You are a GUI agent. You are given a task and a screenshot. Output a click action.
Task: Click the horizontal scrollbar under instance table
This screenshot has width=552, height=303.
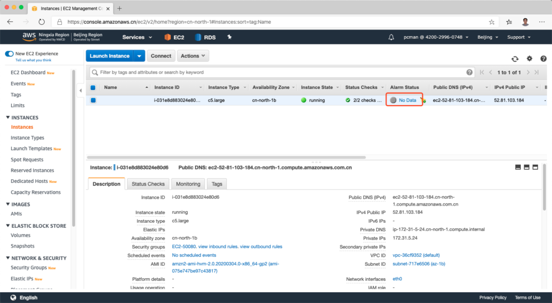coord(226,158)
